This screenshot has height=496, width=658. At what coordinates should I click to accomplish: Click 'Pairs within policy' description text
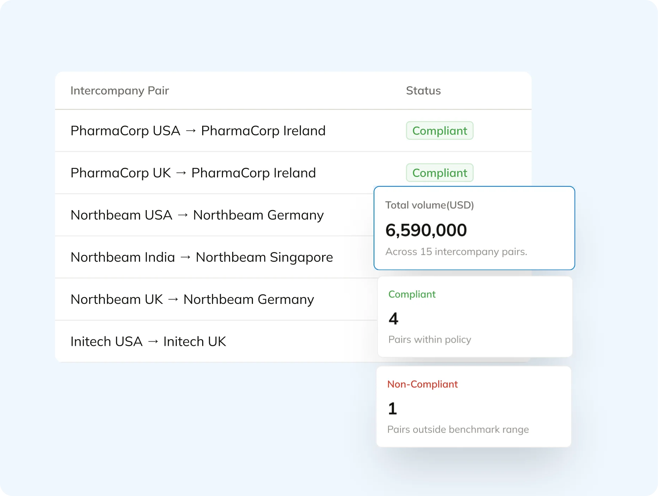coord(429,339)
